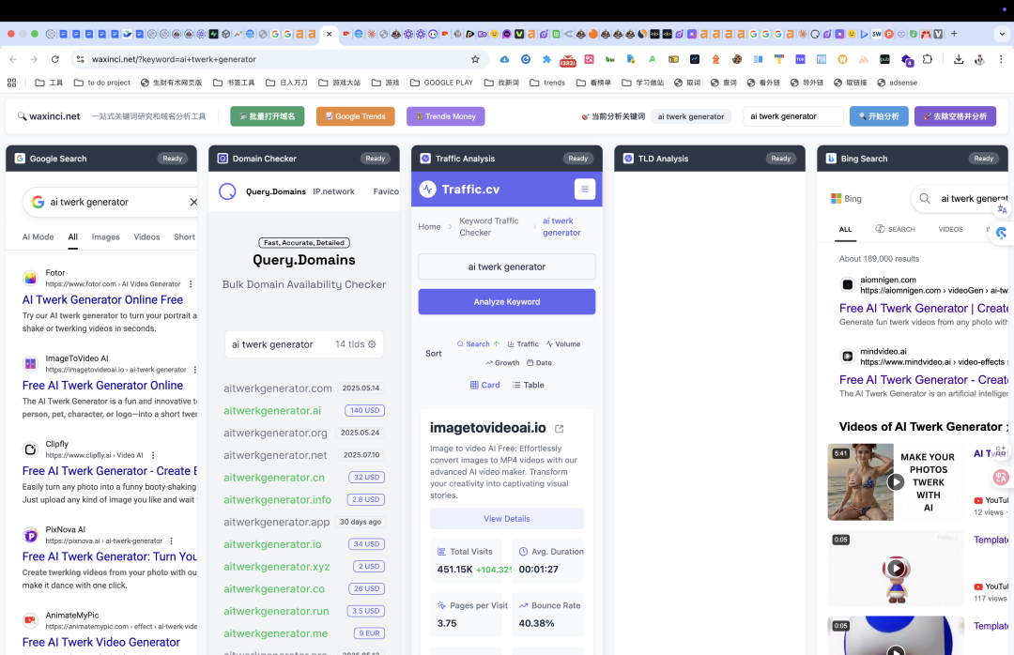Image resolution: width=1014 pixels, height=655 pixels.
Task: Click the 去除空格并分析 button
Action: [955, 116]
